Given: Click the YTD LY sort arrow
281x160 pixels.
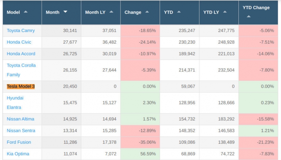Looking at the screenshot, I should [x=225, y=12].
